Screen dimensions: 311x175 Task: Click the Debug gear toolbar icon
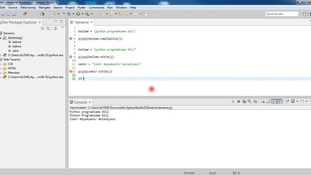click(69, 14)
